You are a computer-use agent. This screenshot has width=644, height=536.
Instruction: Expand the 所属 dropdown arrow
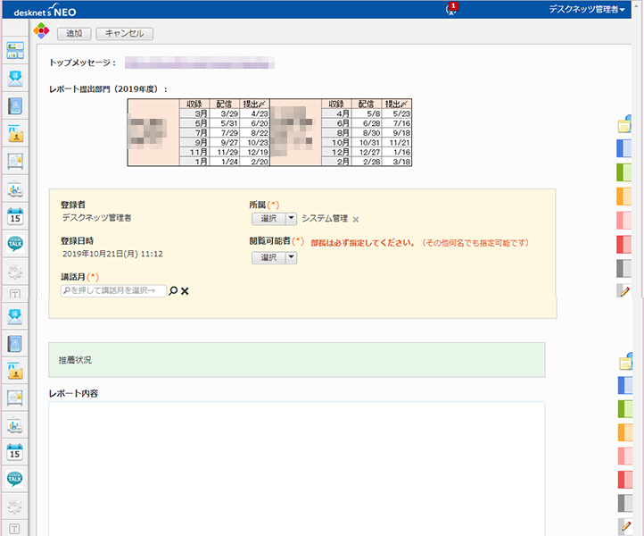pyautogui.click(x=291, y=219)
